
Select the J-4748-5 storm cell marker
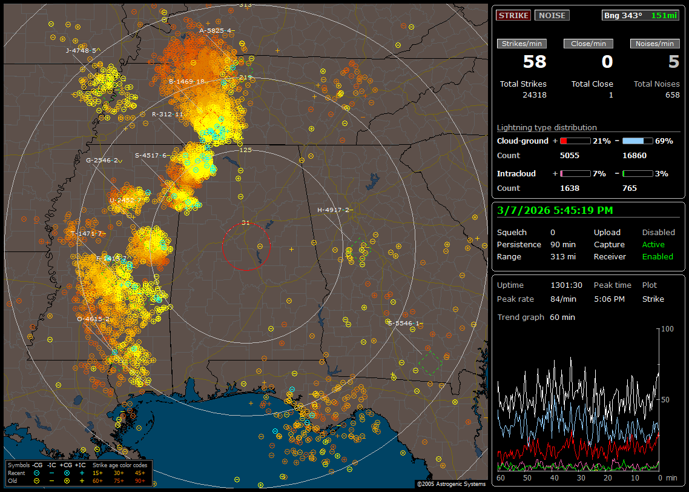(x=81, y=51)
